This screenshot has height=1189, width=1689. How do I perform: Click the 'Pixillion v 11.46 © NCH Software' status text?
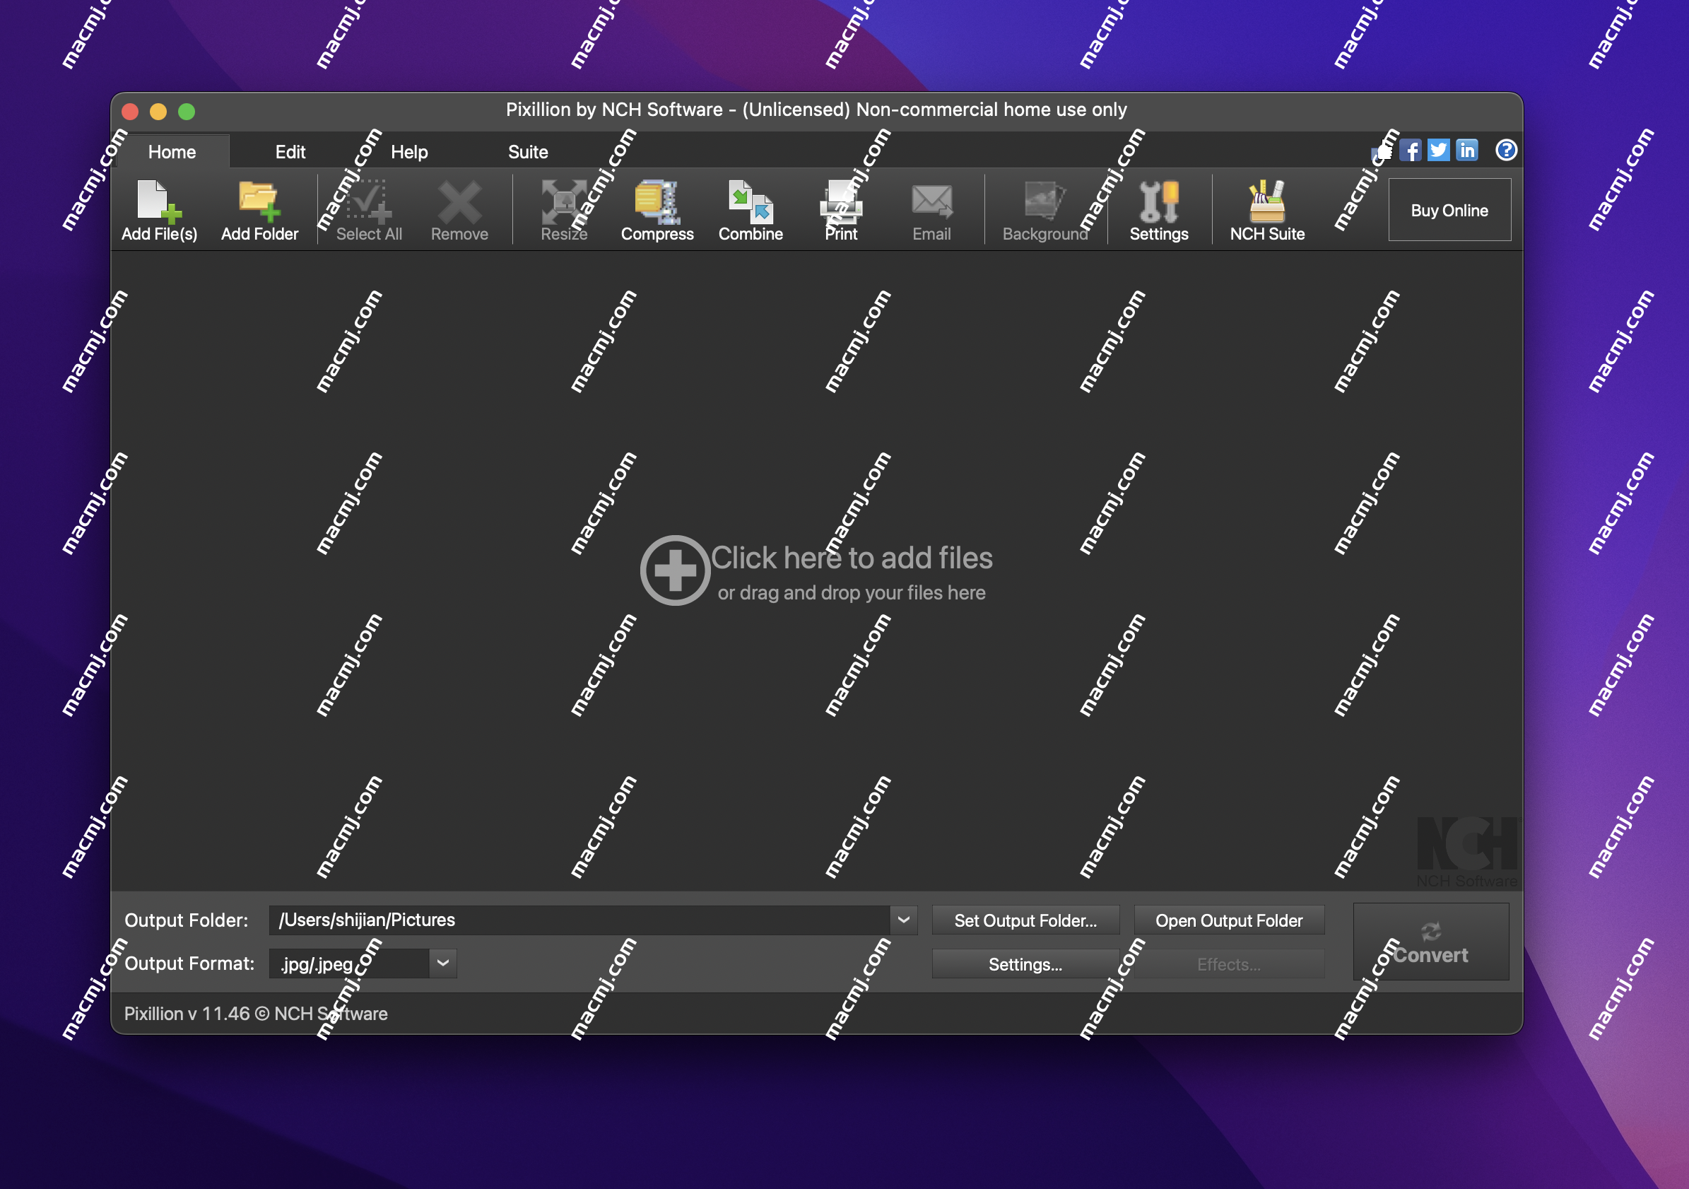[x=256, y=1013]
